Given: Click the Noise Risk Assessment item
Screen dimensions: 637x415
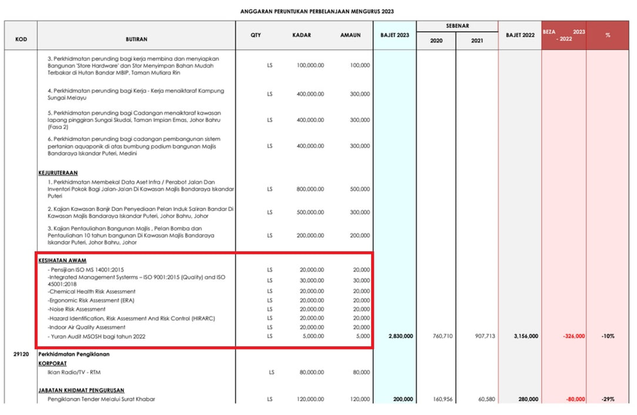Looking at the screenshot, I should (76, 309).
